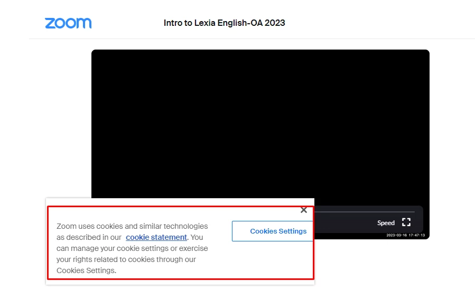This screenshot has height=291, width=475.
Task: Select the title Intro to Lexia English-OA 2023
Action: (x=224, y=23)
